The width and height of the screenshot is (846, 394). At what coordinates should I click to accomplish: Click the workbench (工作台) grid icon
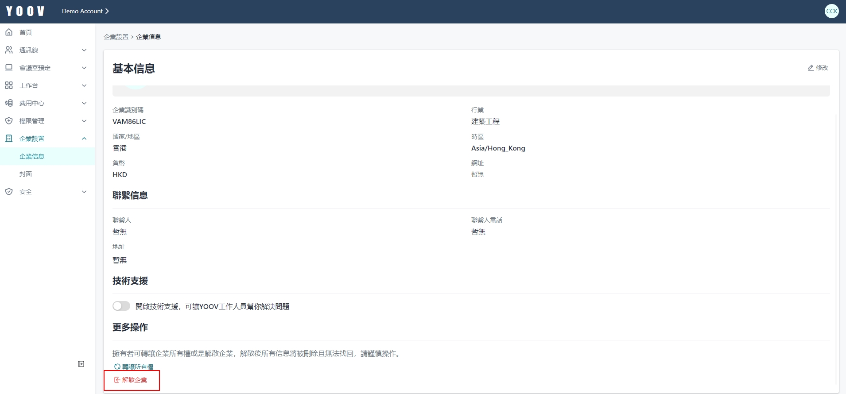point(9,85)
